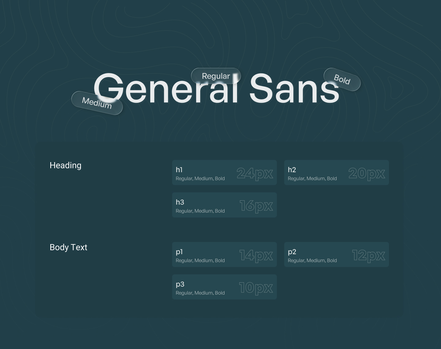Click the weights text under p3
Screen dimensions: 441x349
tap(200, 293)
